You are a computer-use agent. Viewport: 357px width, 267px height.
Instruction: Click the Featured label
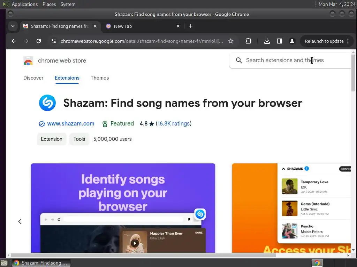click(x=122, y=124)
